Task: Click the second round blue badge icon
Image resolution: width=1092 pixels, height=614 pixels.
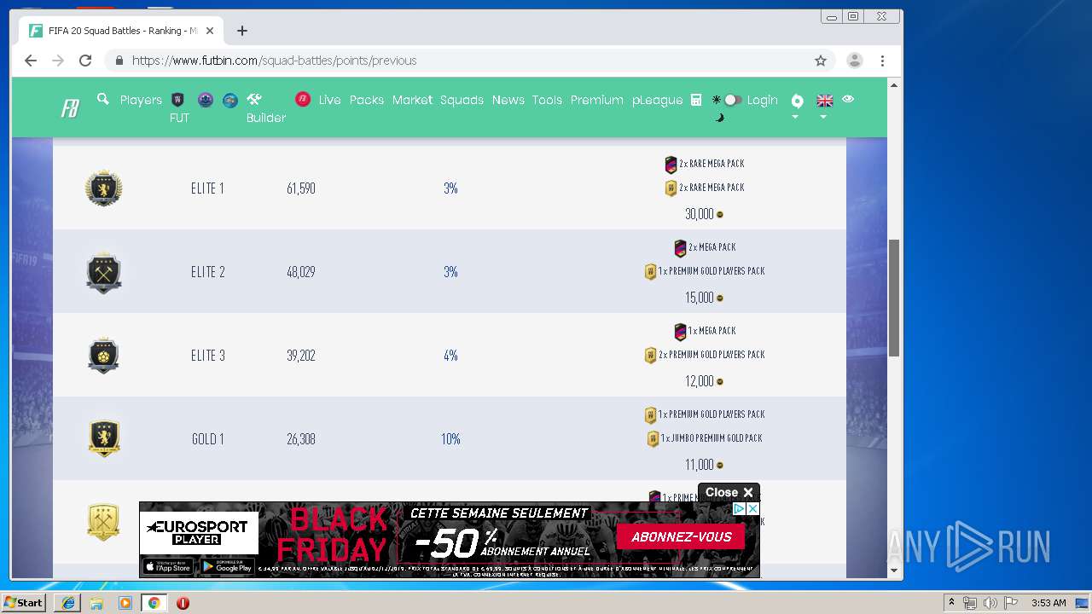Action: [x=230, y=100]
